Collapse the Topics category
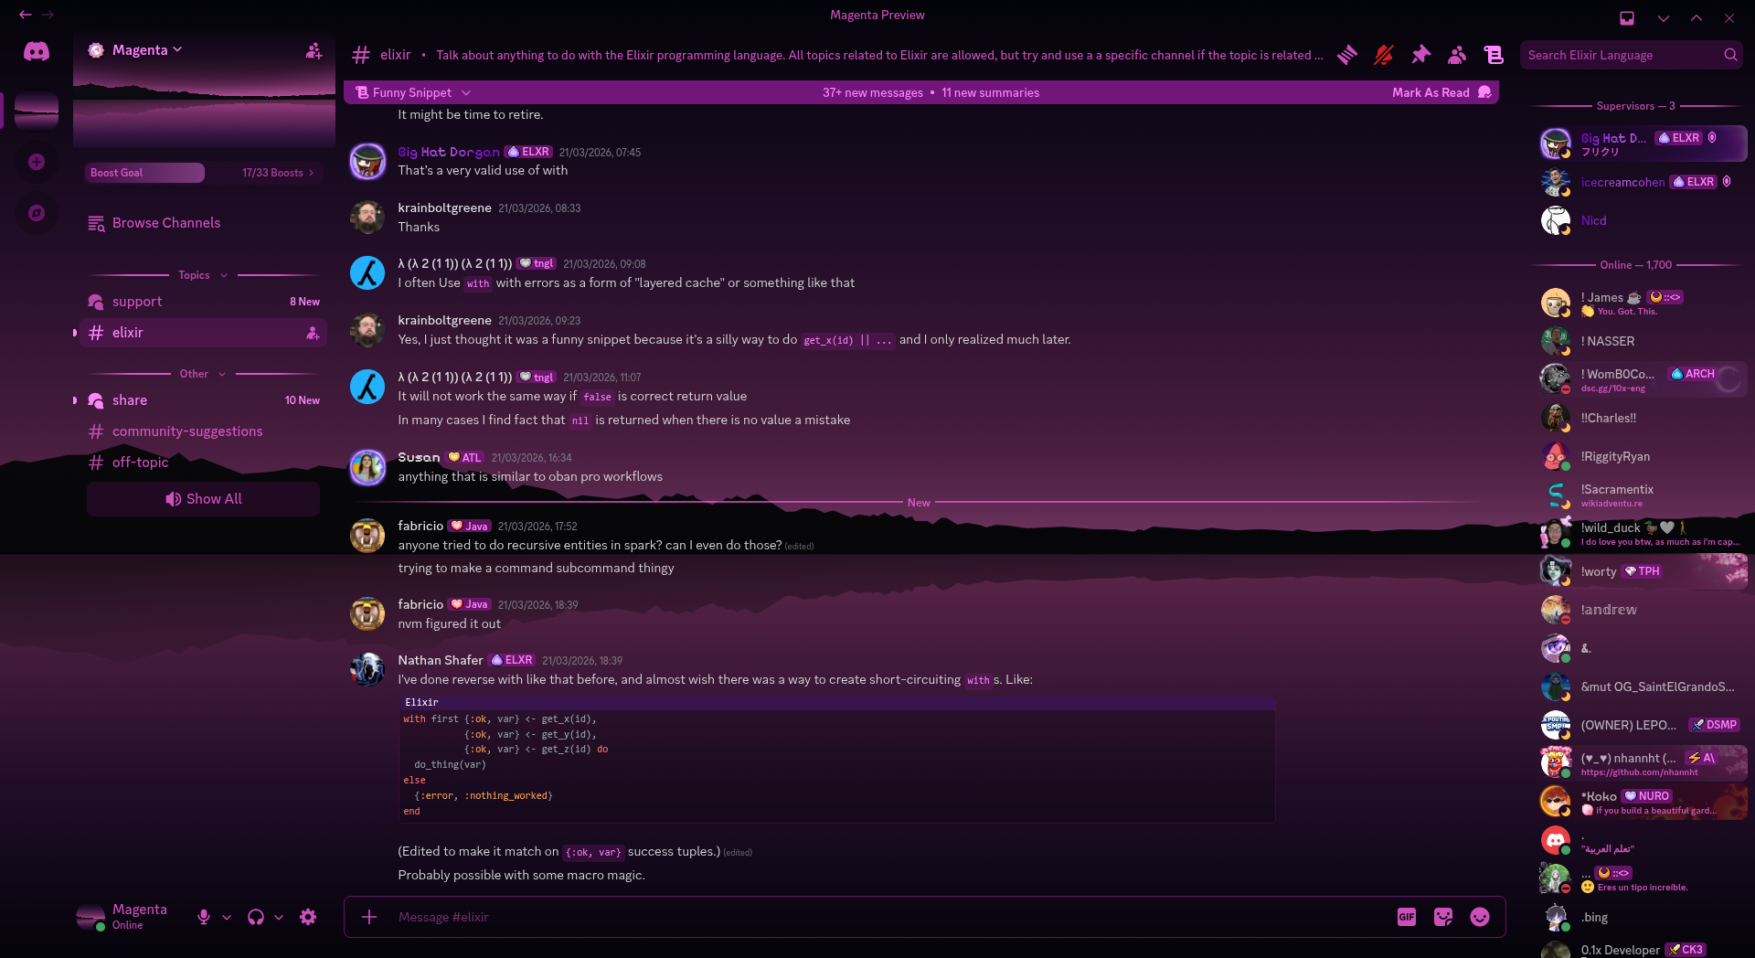 point(202,275)
